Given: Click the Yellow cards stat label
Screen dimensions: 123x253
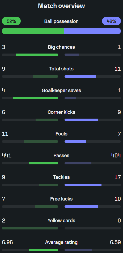Looking at the screenshot, I should [61, 221].
